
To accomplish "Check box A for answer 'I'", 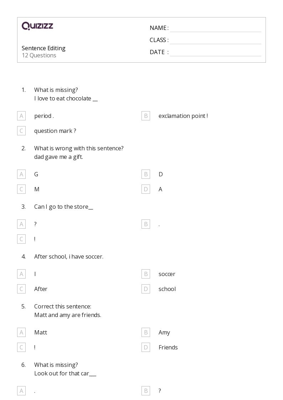I will pyautogui.click(x=21, y=274).
